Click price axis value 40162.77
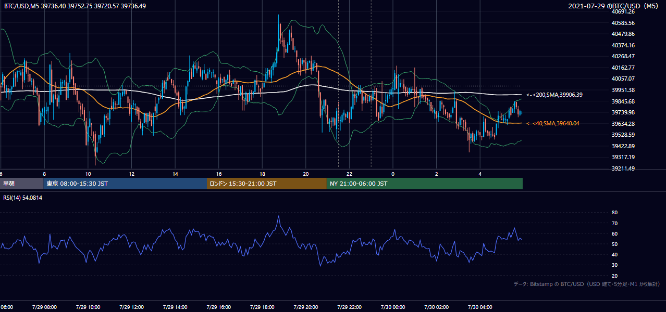Viewport: 666px width, 312px height. pos(623,68)
